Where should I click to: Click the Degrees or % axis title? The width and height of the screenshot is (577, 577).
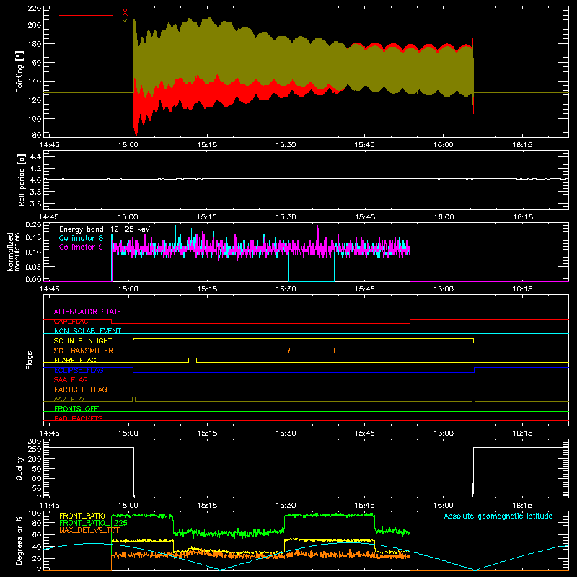(x=19, y=541)
